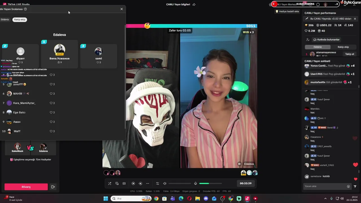Click Hediye hedefi ekle button
Screen dimensions: 361x203
[x=287, y=12]
